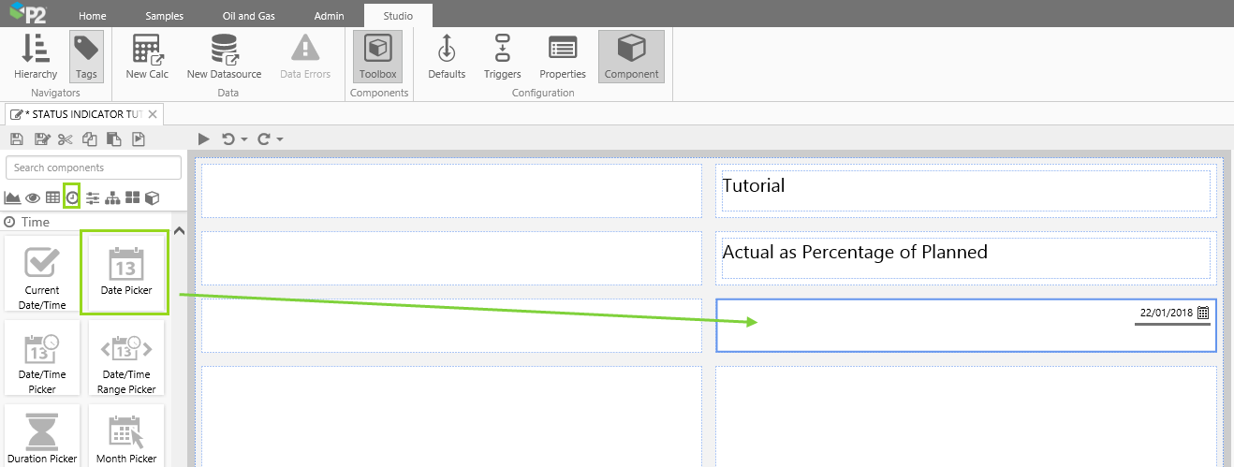Select the Duration Picker component

click(42, 436)
